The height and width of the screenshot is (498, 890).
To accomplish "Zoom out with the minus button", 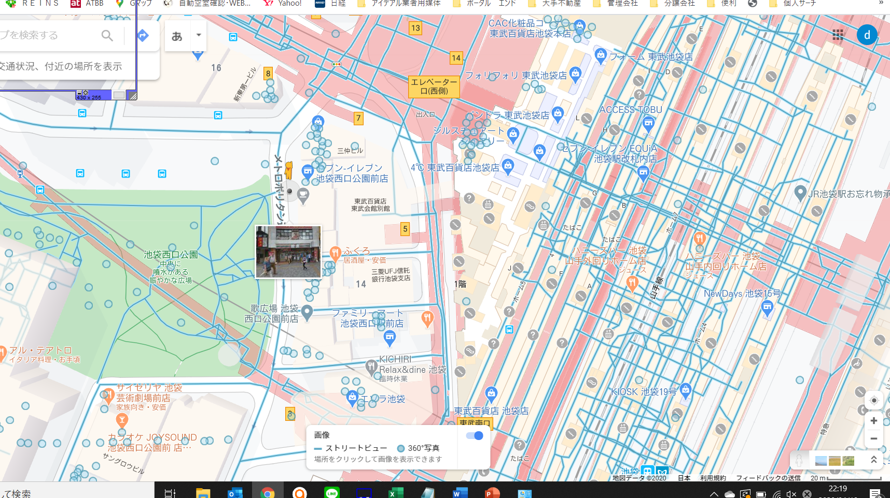I will [x=873, y=438].
